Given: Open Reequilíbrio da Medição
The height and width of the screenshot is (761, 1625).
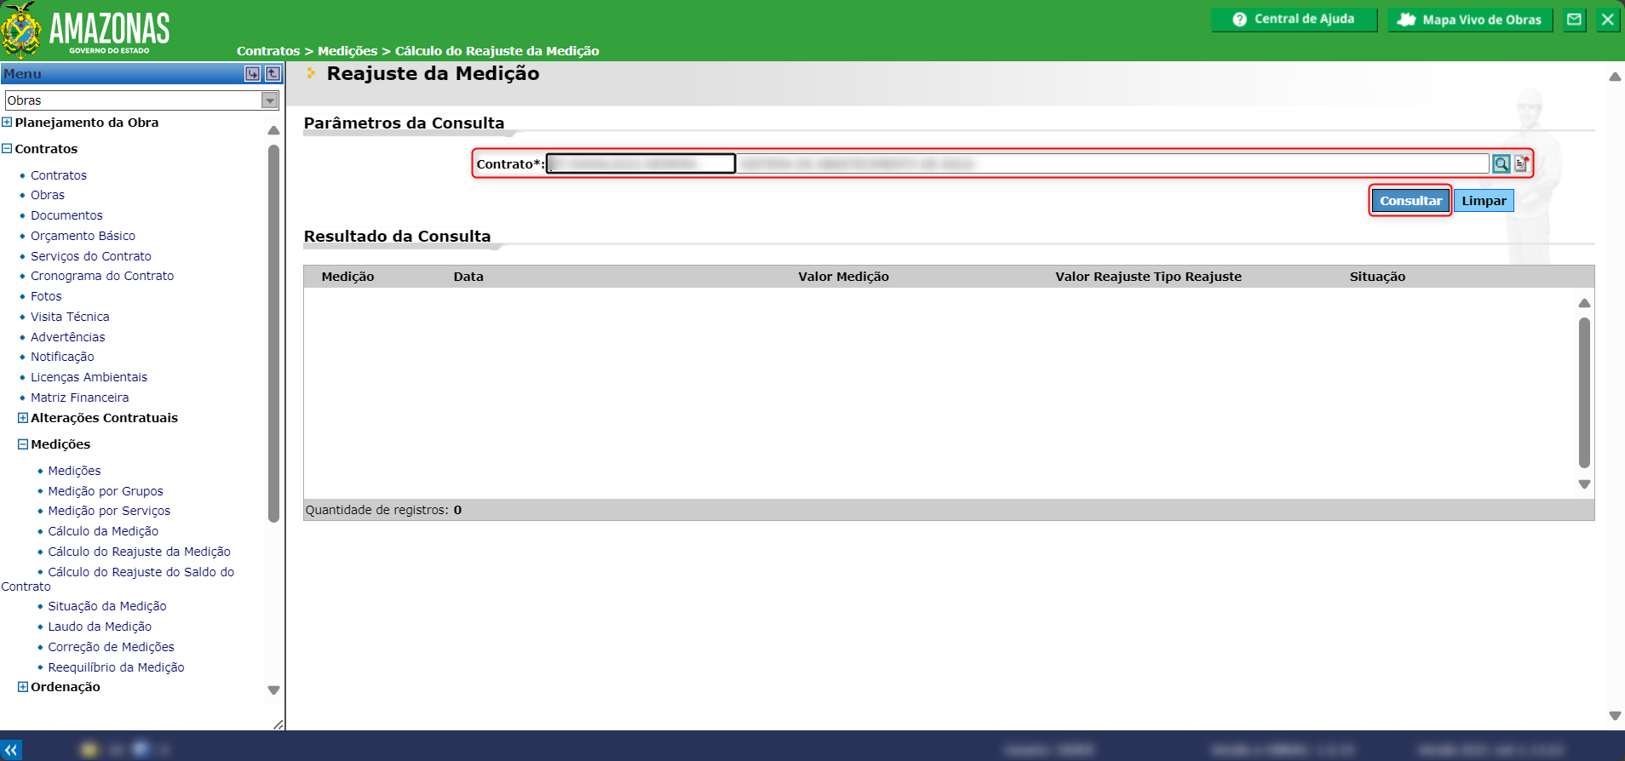Looking at the screenshot, I should click(116, 667).
